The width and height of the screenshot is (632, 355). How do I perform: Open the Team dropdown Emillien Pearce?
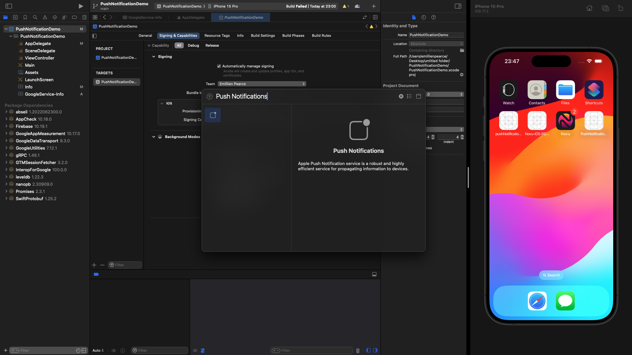(x=262, y=84)
